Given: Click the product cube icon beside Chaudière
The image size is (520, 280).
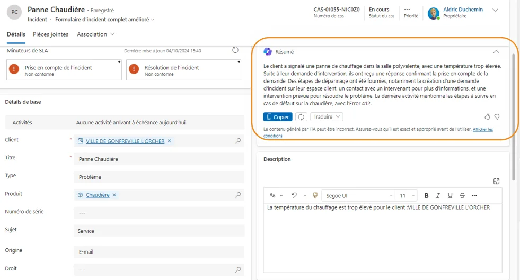Looking at the screenshot, I should pyautogui.click(x=80, y=195).
